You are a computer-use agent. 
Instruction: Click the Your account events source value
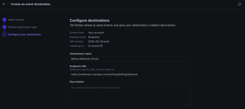96,33
